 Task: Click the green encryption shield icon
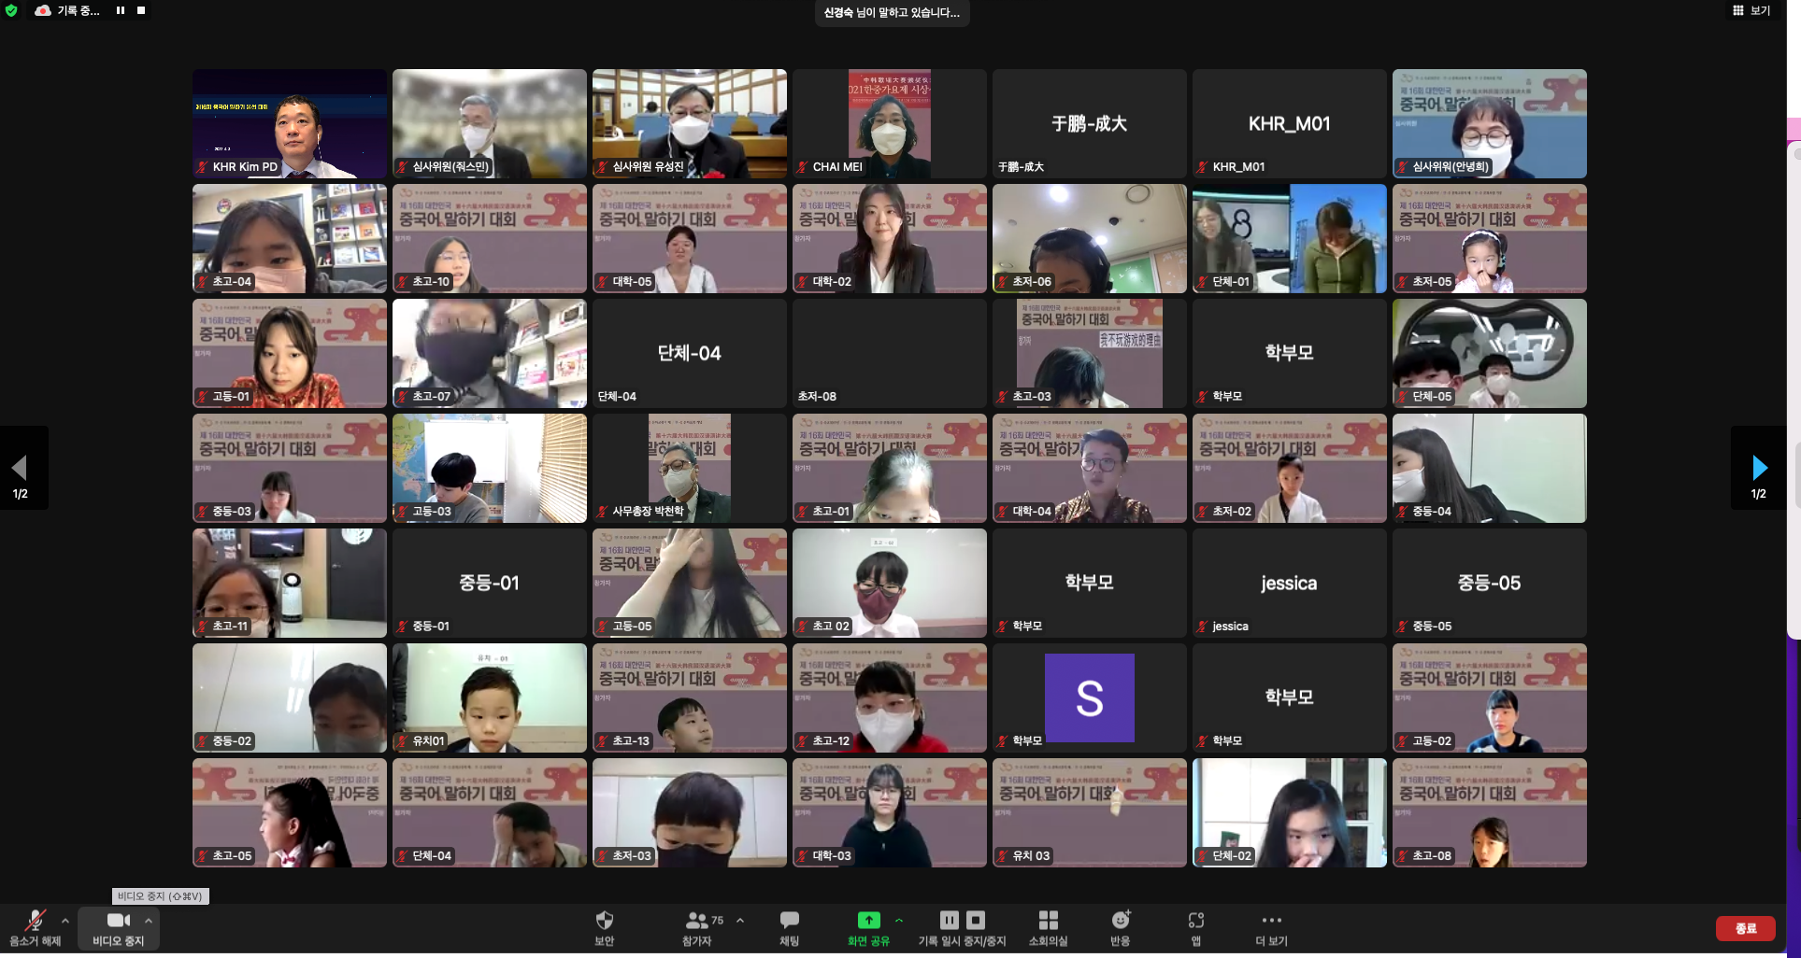pyautogui.click(x=11, y=11)
